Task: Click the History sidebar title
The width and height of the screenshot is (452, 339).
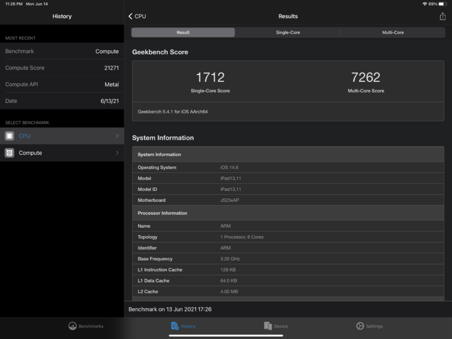Action: [62, 16]
